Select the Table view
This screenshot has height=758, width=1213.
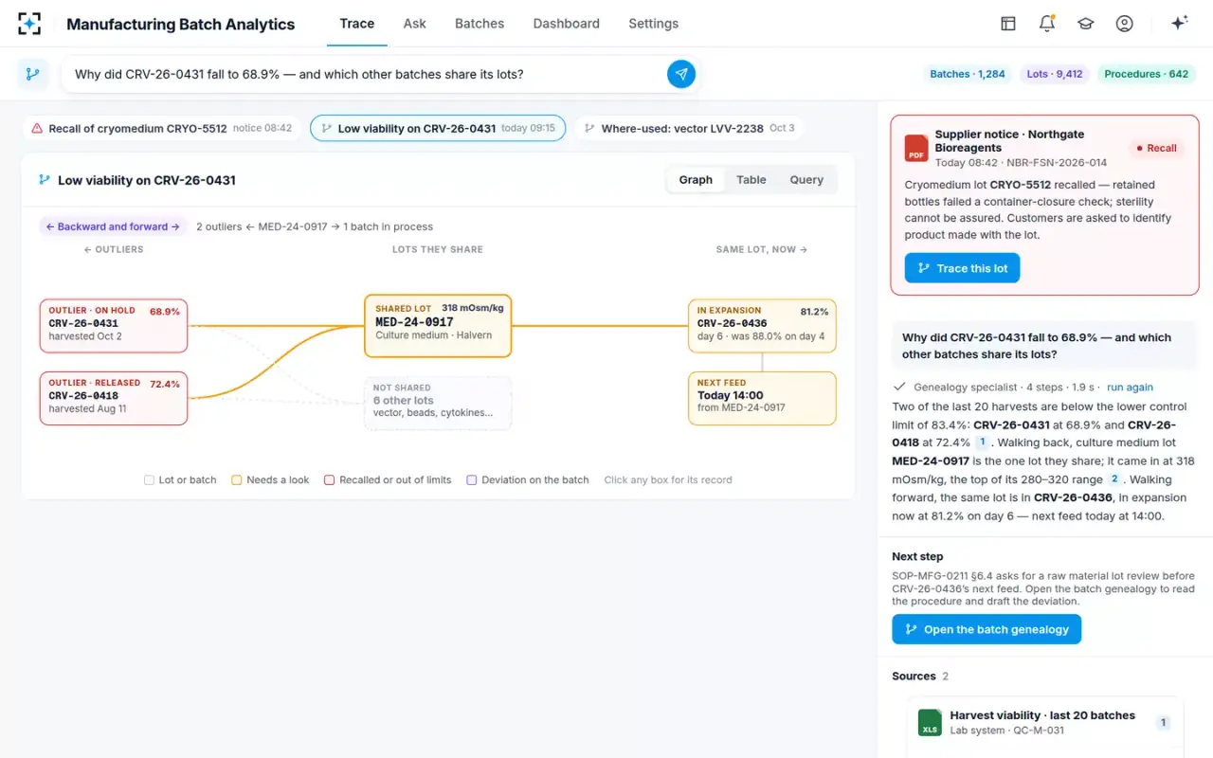[751, 180]
